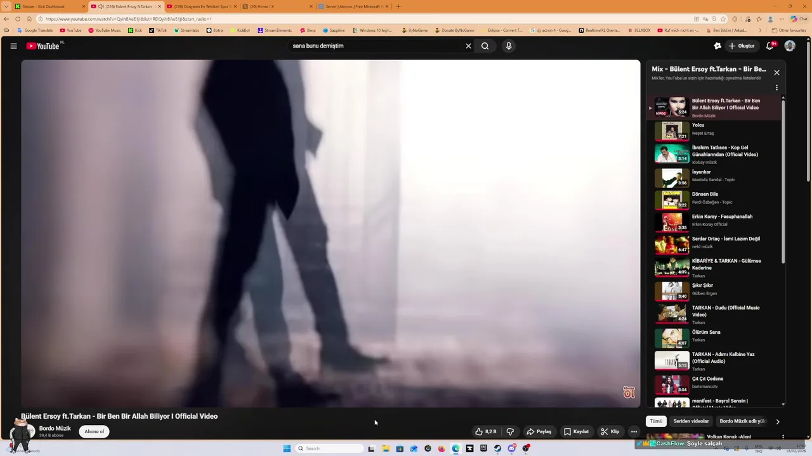Go to the YouTube home logo

click(x=43, y=46)
